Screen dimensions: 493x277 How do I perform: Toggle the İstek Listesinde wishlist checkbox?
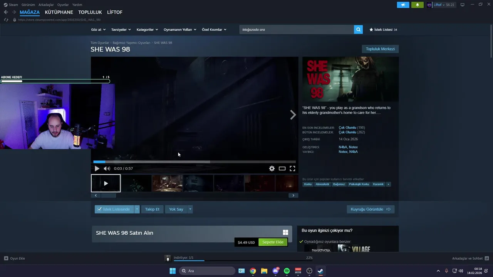[x=99, y=209]
